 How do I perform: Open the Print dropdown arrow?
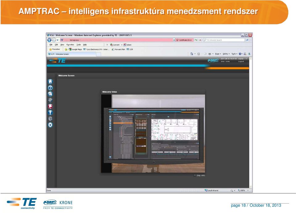coord(213,54)
